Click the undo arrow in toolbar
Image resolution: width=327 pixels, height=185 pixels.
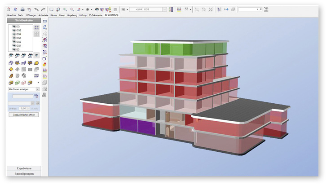click(x=36, y=9)
